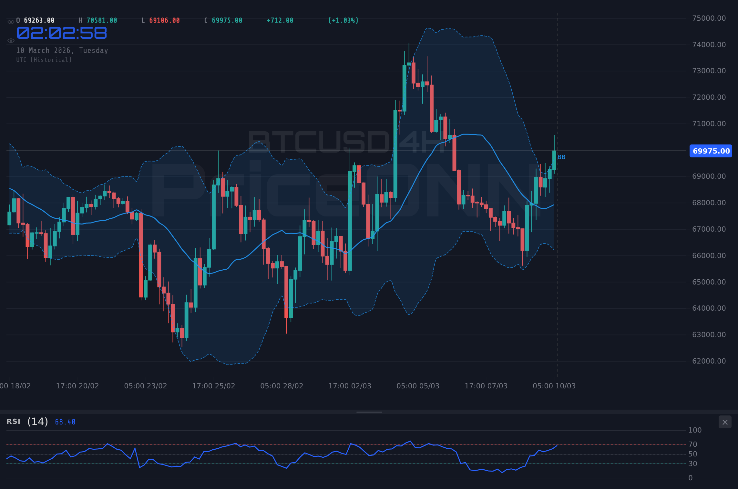Image resolution: width=738 pixels, height=489 pixels.
Task: Close the RSI indicator panel
Action: (x=725, y=422)
